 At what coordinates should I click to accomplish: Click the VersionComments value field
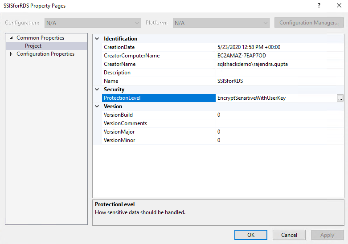(276, 123)
